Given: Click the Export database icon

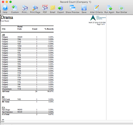Looking at the screenshot, I should coord(61,8).
